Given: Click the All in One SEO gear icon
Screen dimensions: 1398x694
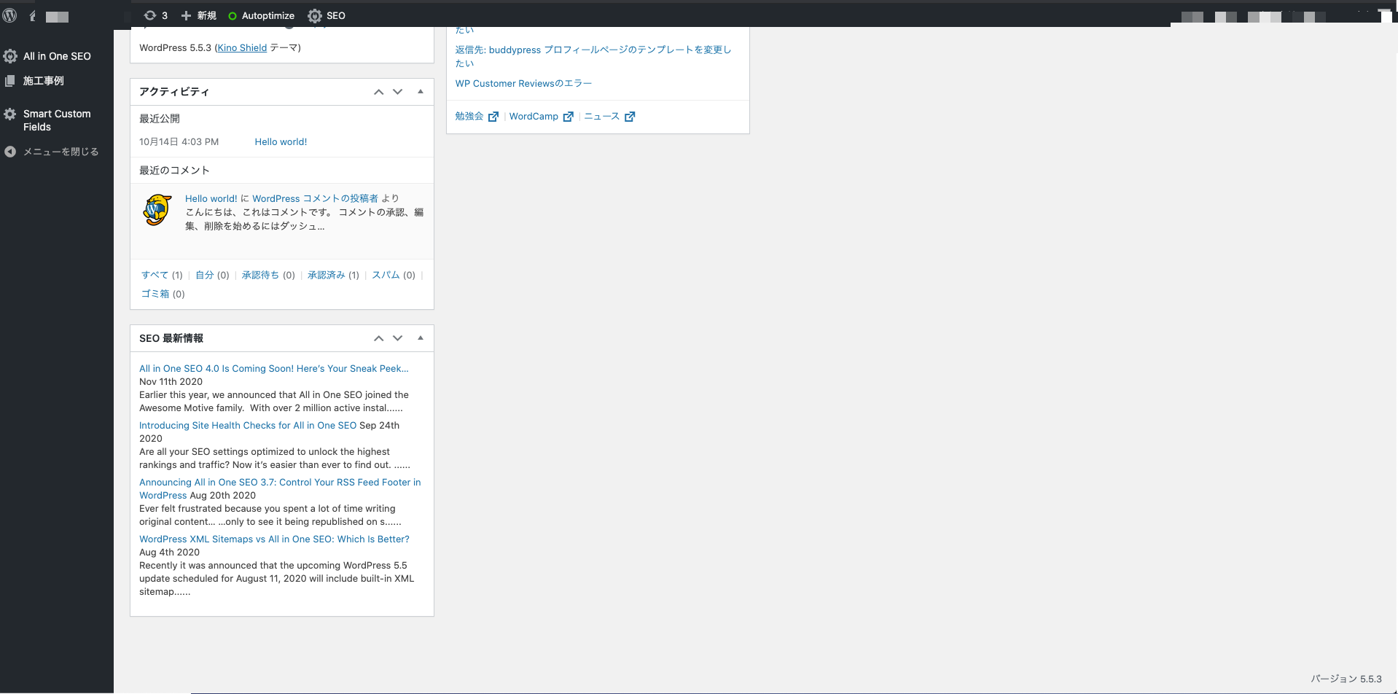Looking at the screenshot, I should (x=10, y=56).
